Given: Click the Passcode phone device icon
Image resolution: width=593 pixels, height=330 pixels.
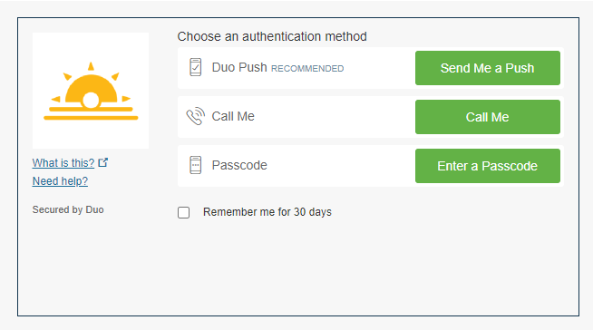Looking at the screenshot, I should (196, 165).
